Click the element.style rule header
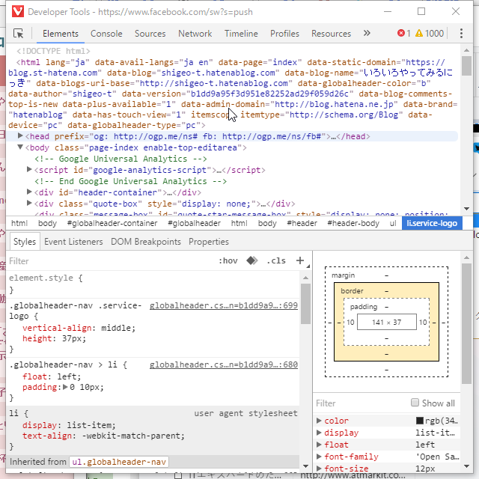 (x=46, y=278)
